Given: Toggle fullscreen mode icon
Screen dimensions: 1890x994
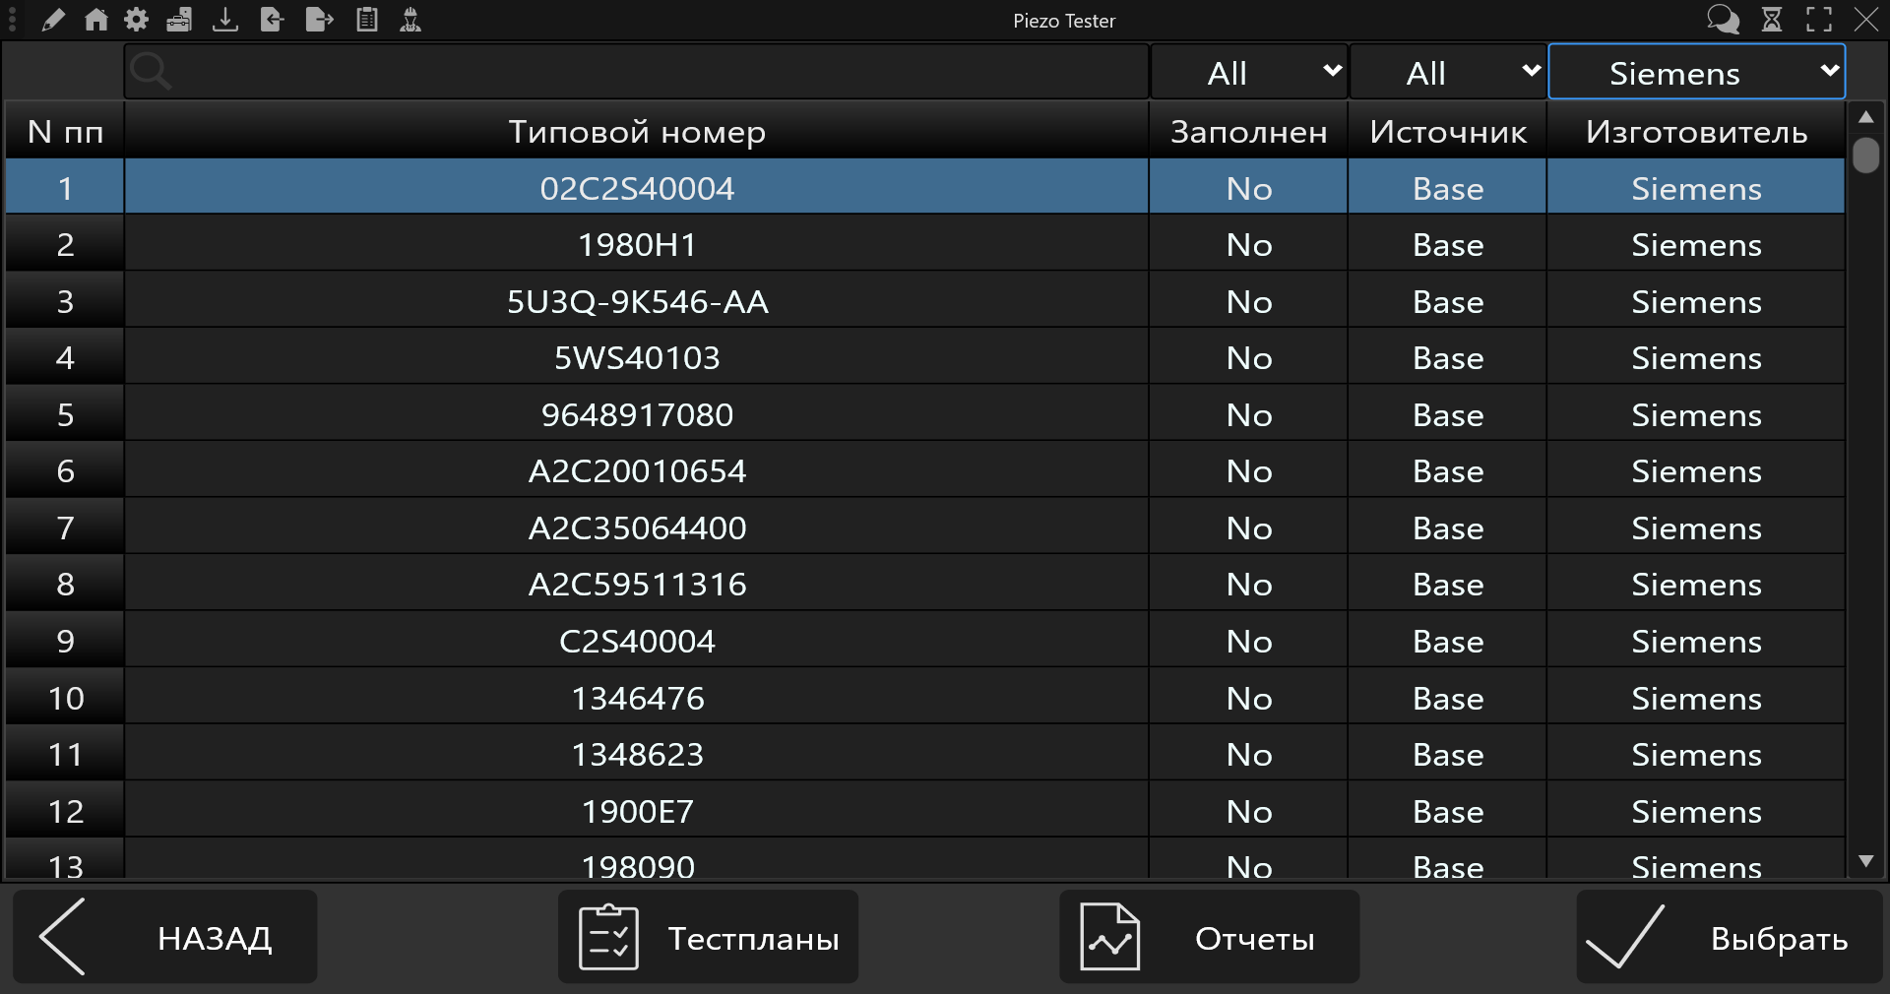Looking at the screenshot, I should click(x=1819, y=20).
